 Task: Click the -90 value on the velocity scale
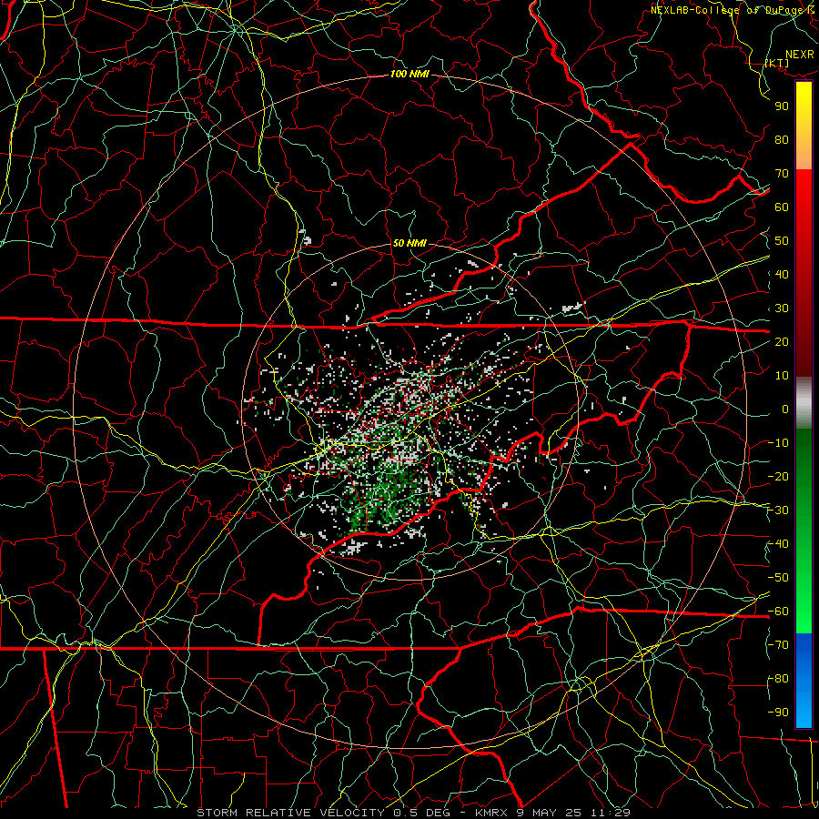coord(778,713)
